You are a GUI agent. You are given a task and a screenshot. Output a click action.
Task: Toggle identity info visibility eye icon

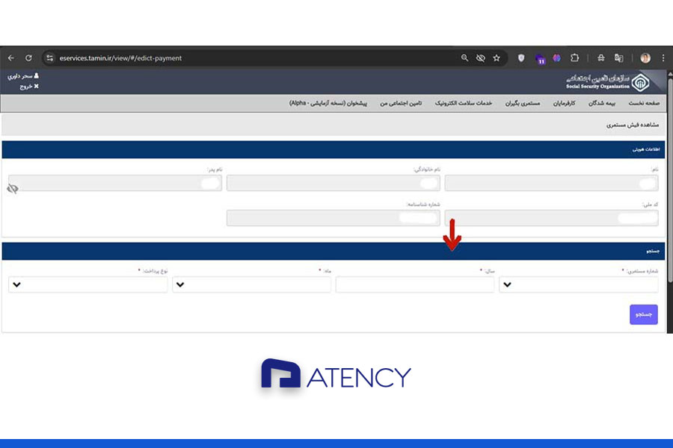[12, 189]
